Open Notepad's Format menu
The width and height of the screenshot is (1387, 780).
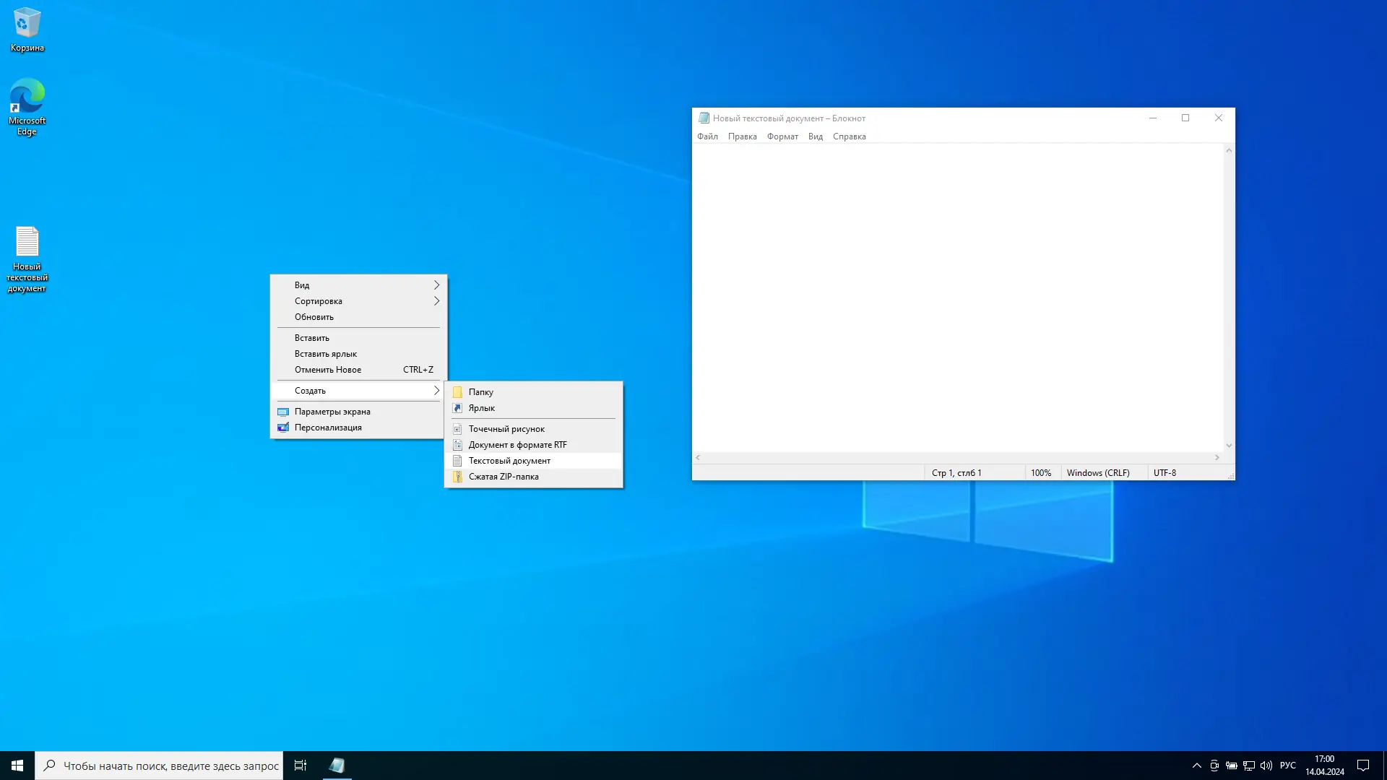(782, 136)
